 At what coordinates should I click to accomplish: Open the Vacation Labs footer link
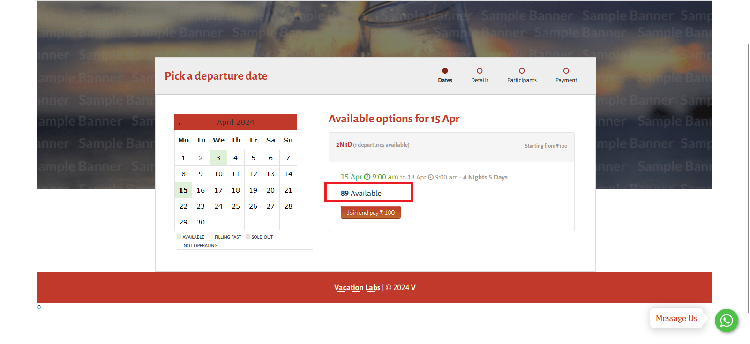[x=357, y=288]
